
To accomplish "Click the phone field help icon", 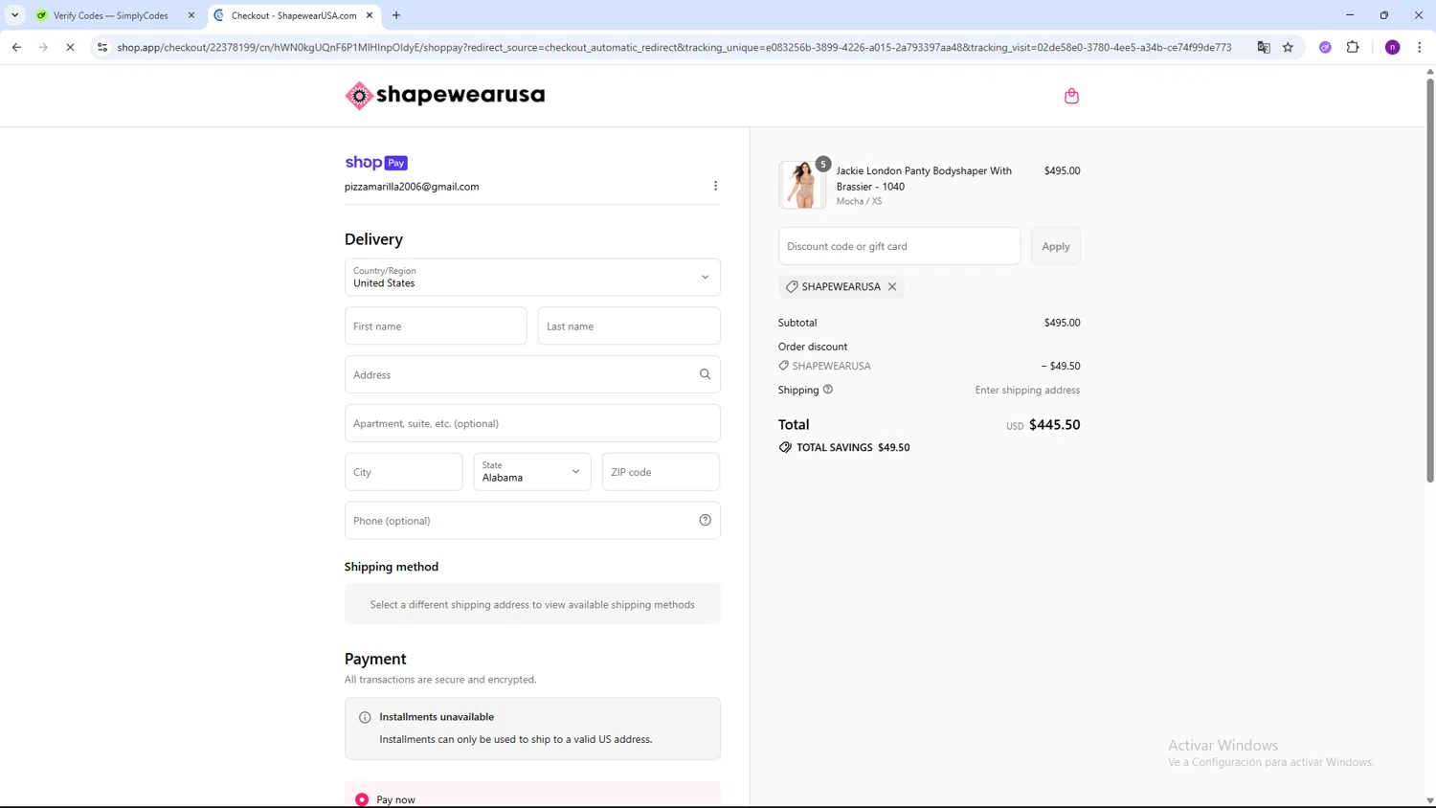I will [705, 520].
